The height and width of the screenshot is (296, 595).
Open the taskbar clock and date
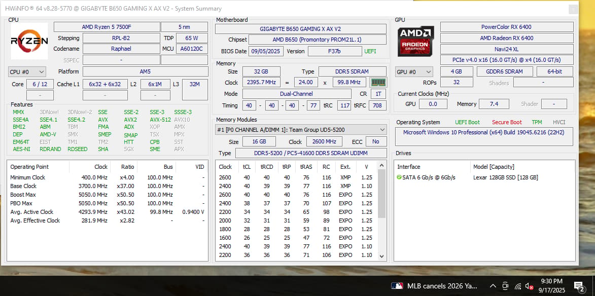[x=552, y=286]
